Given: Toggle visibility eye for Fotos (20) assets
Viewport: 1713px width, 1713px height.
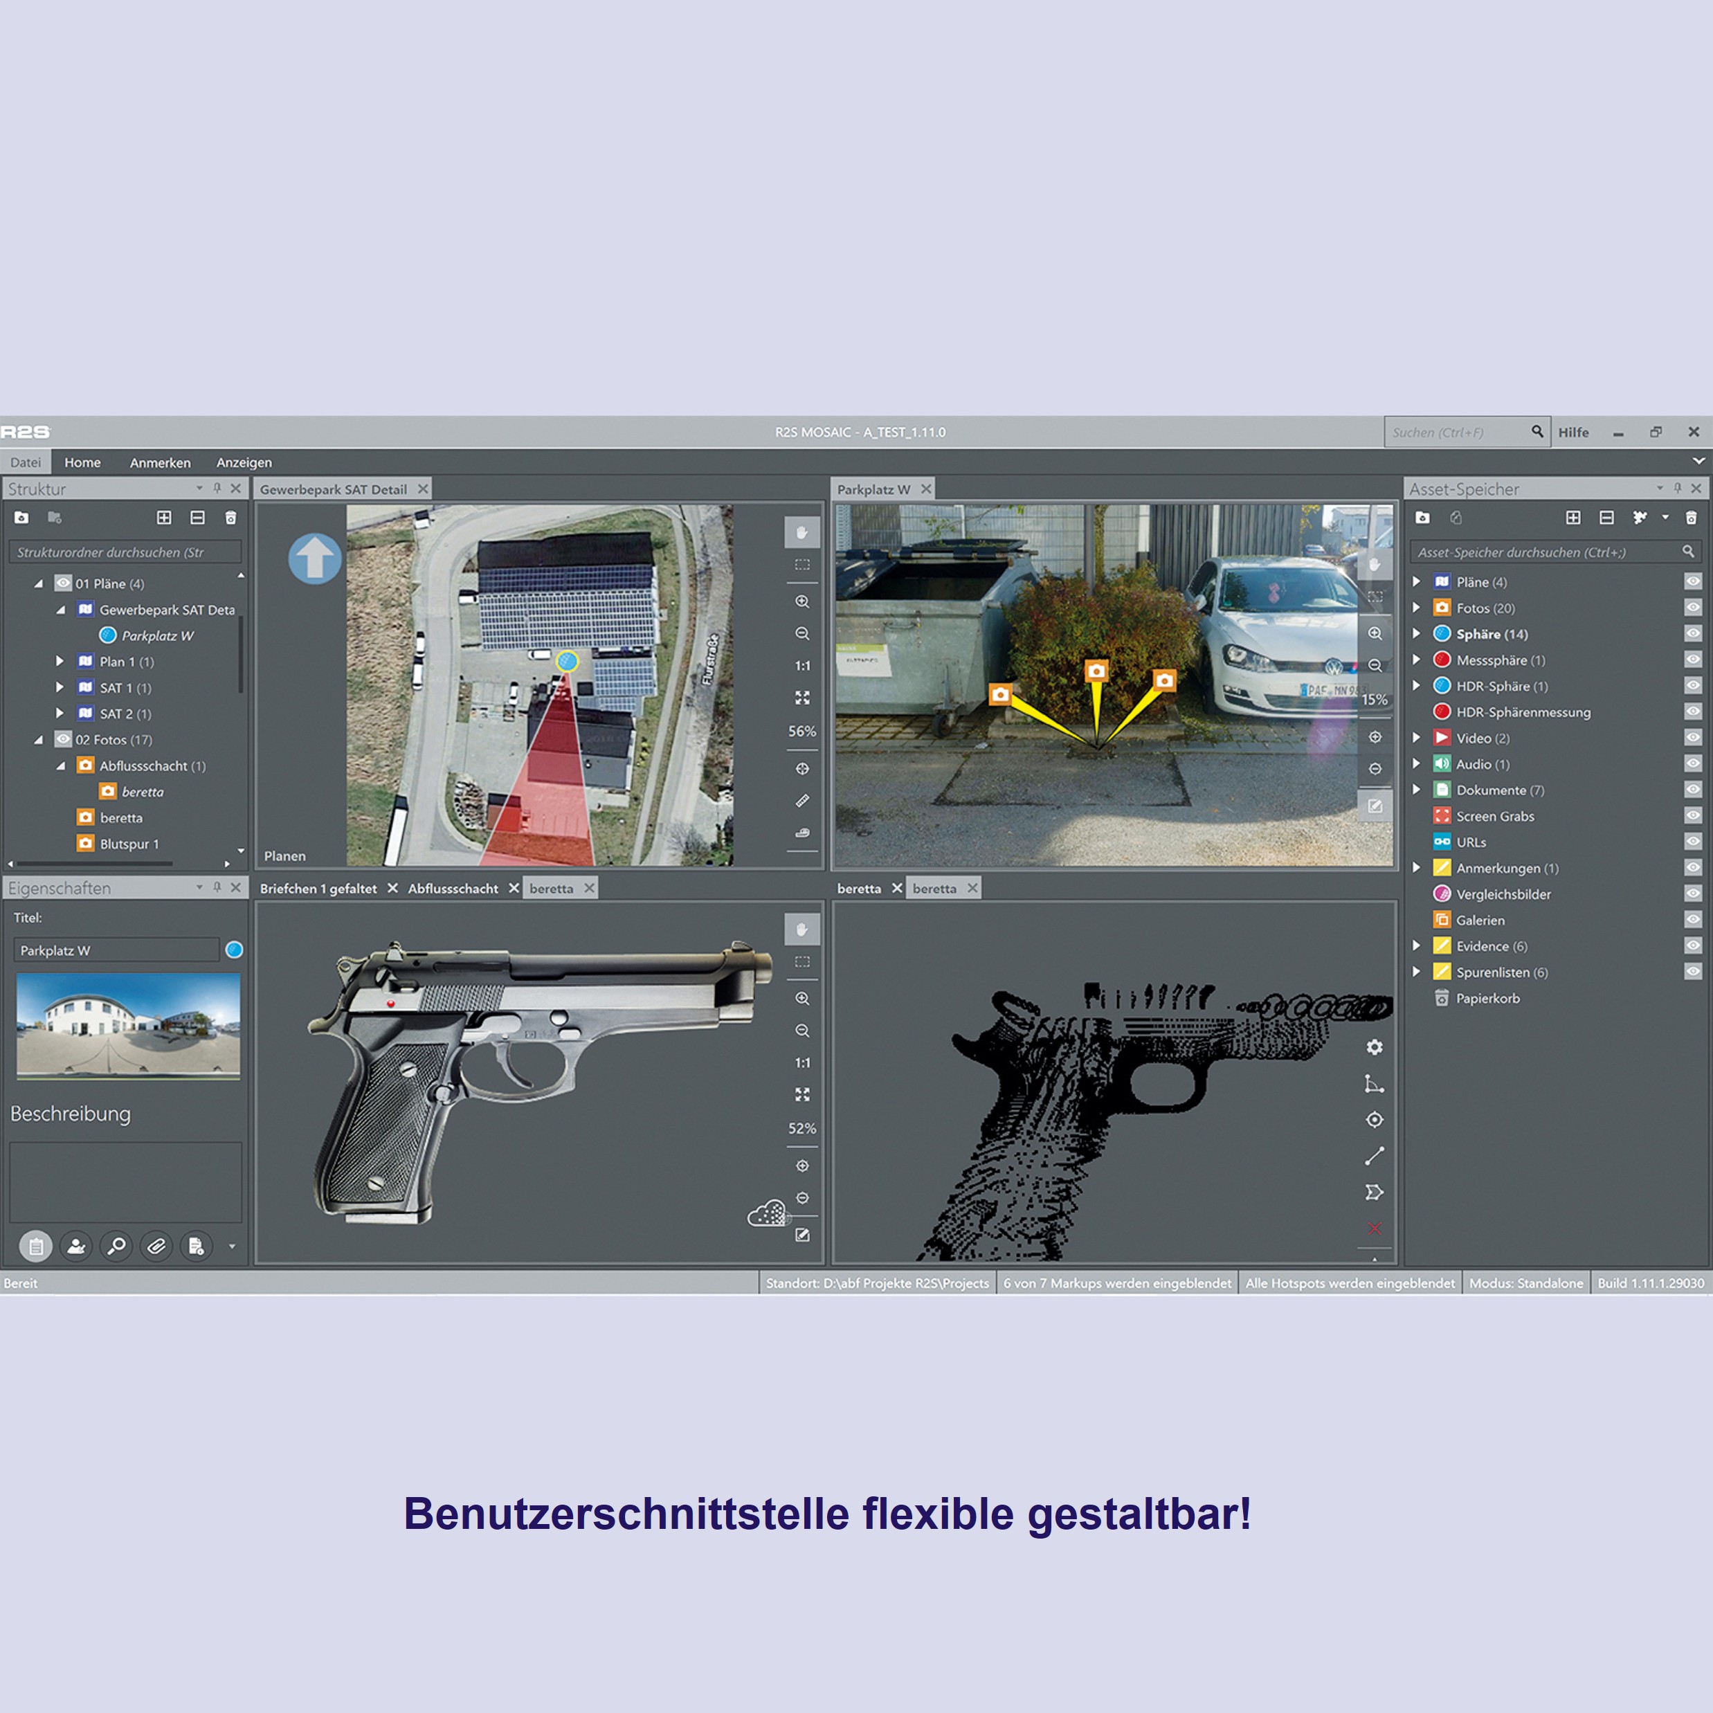Looking at the screenshot, I should 1693,608.
